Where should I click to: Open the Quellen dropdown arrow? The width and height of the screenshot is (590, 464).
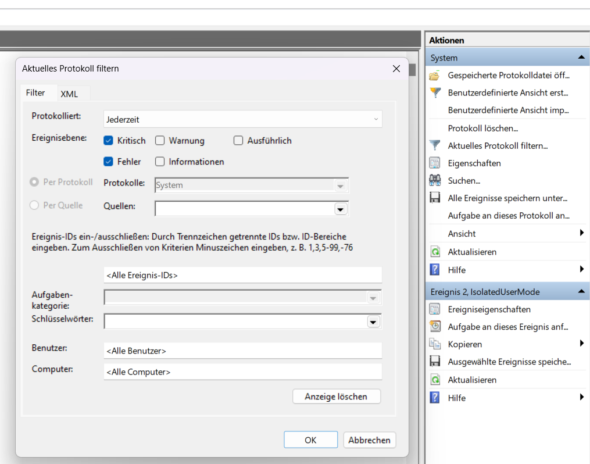coord(341,209)
